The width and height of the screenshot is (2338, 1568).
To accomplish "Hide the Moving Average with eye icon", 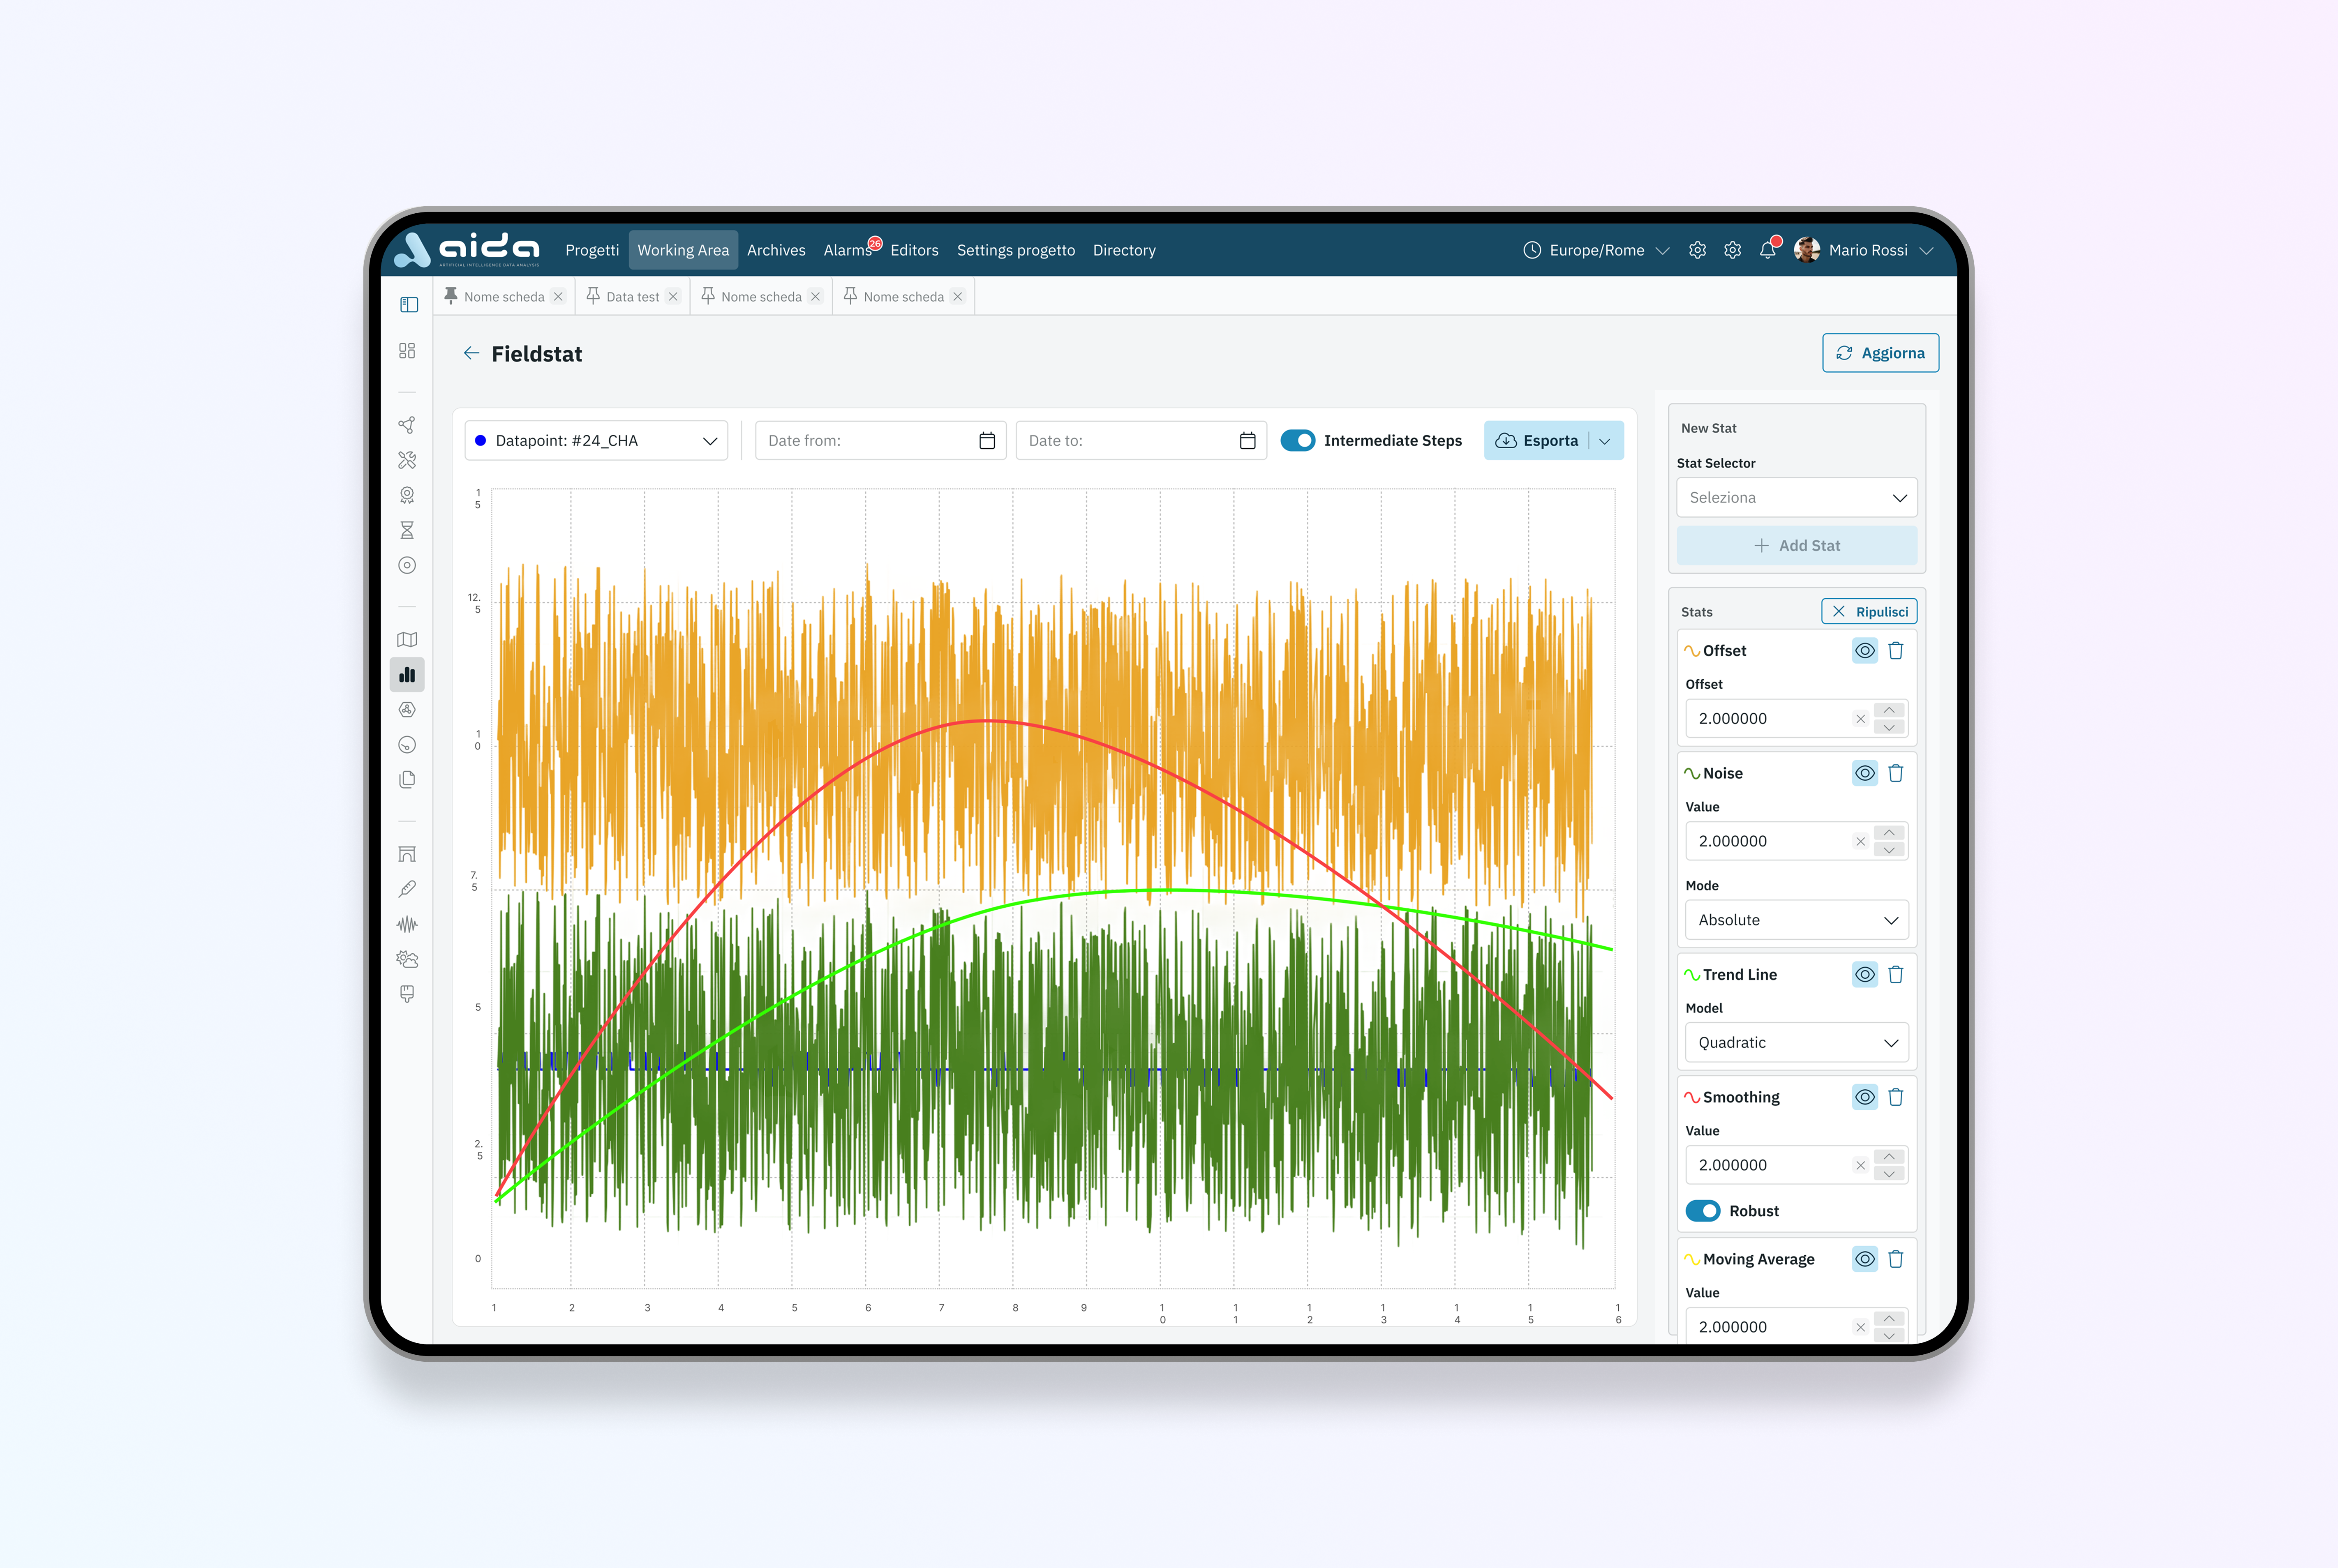I will pos(1865,1259).
